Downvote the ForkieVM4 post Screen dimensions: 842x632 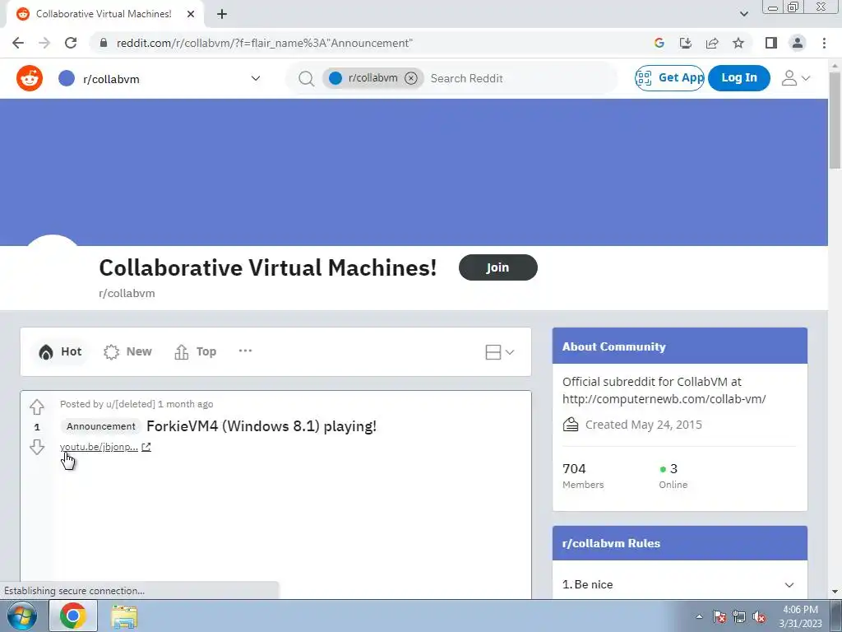coord(36,447)
